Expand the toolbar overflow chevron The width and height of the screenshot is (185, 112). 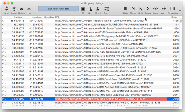(180, 10)
